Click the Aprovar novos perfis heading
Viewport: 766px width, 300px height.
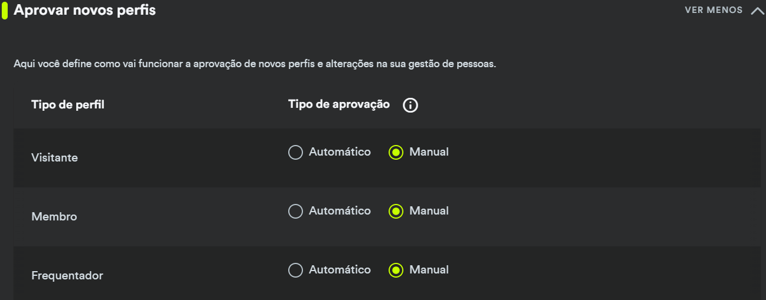point(84,10)
